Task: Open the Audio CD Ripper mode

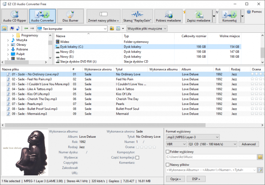Action: click(x=15, y=16)
